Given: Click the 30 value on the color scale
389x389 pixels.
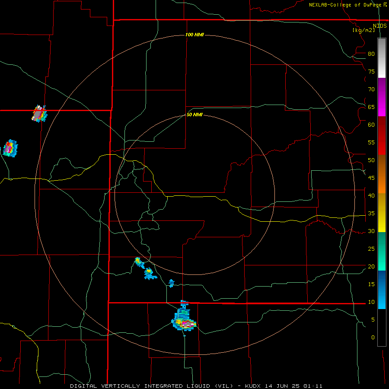Looking at the screenshot, I should [x=371, y=231].
